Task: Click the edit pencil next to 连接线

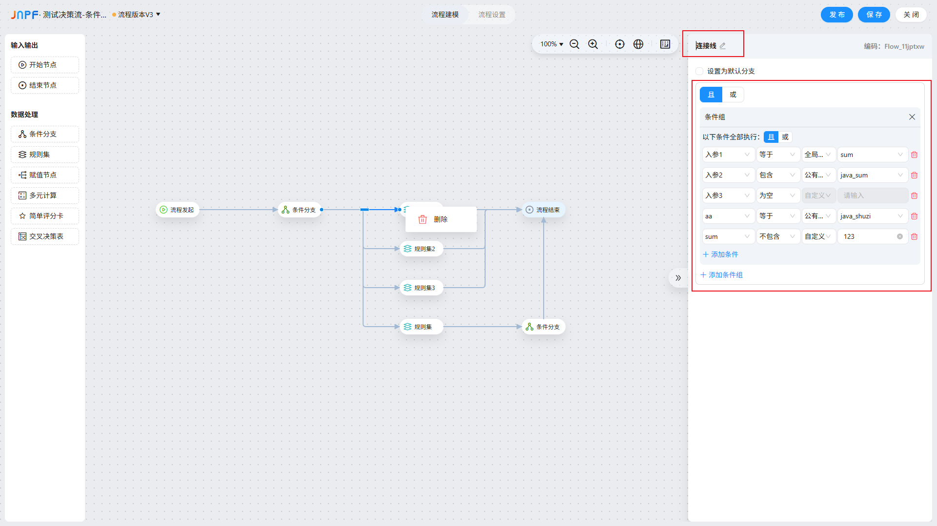Action: [x=723, y=46]
